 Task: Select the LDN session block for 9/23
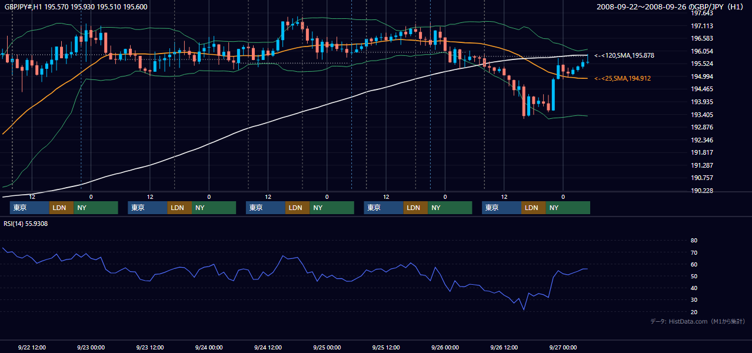[x=179, y=208]
